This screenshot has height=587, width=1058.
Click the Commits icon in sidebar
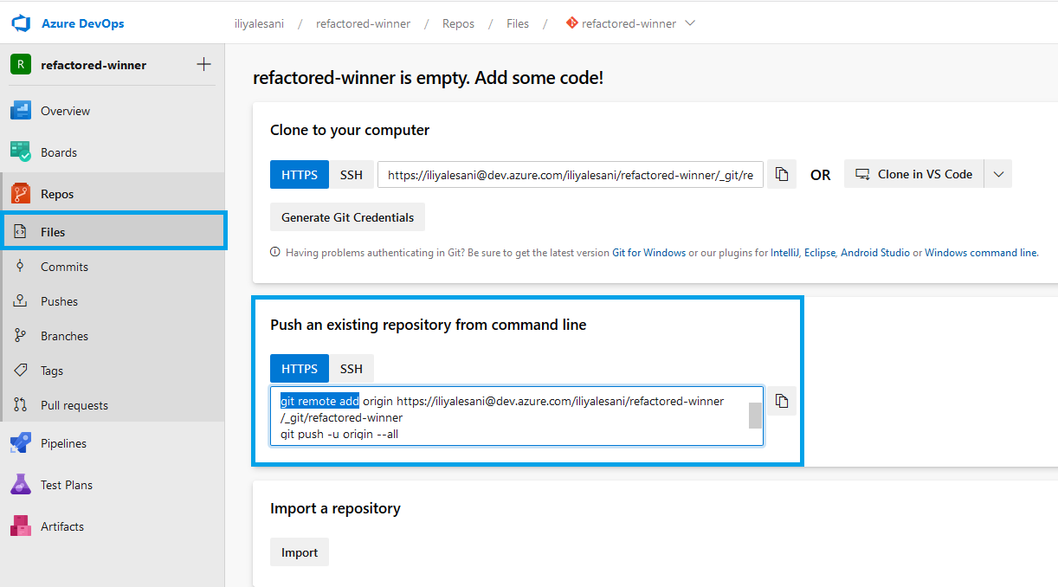click(21, 267)
